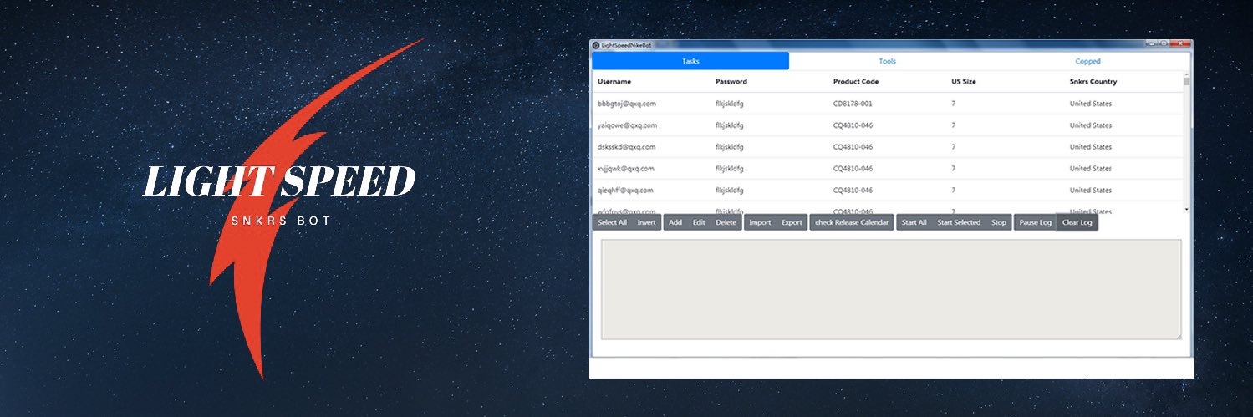Image resolution: width=1253 pixels, height=417 pixels.
Task: Select the row bbbgtoj@qxq.com
Action: 887,104
